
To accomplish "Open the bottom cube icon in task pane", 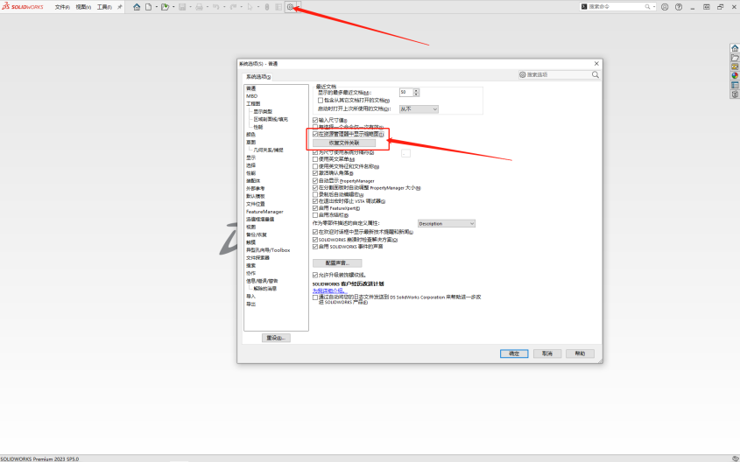I will coord(735,94).
